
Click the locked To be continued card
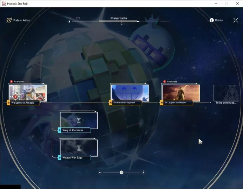(226, 93)
